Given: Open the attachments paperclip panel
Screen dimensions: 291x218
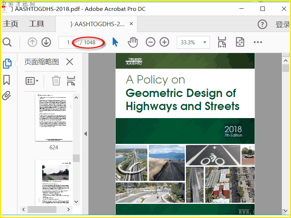Looking at the screenshot, I should coord(7,96).
